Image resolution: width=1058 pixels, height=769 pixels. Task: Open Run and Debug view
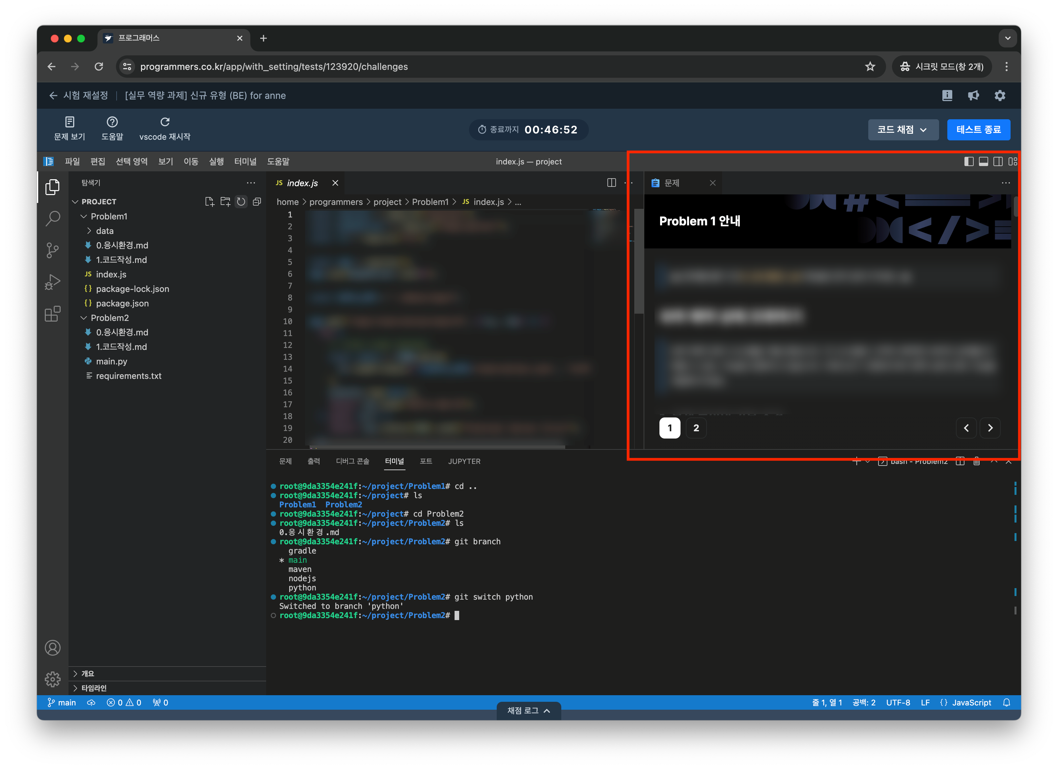pyautogui.click(x=53, y=282)
